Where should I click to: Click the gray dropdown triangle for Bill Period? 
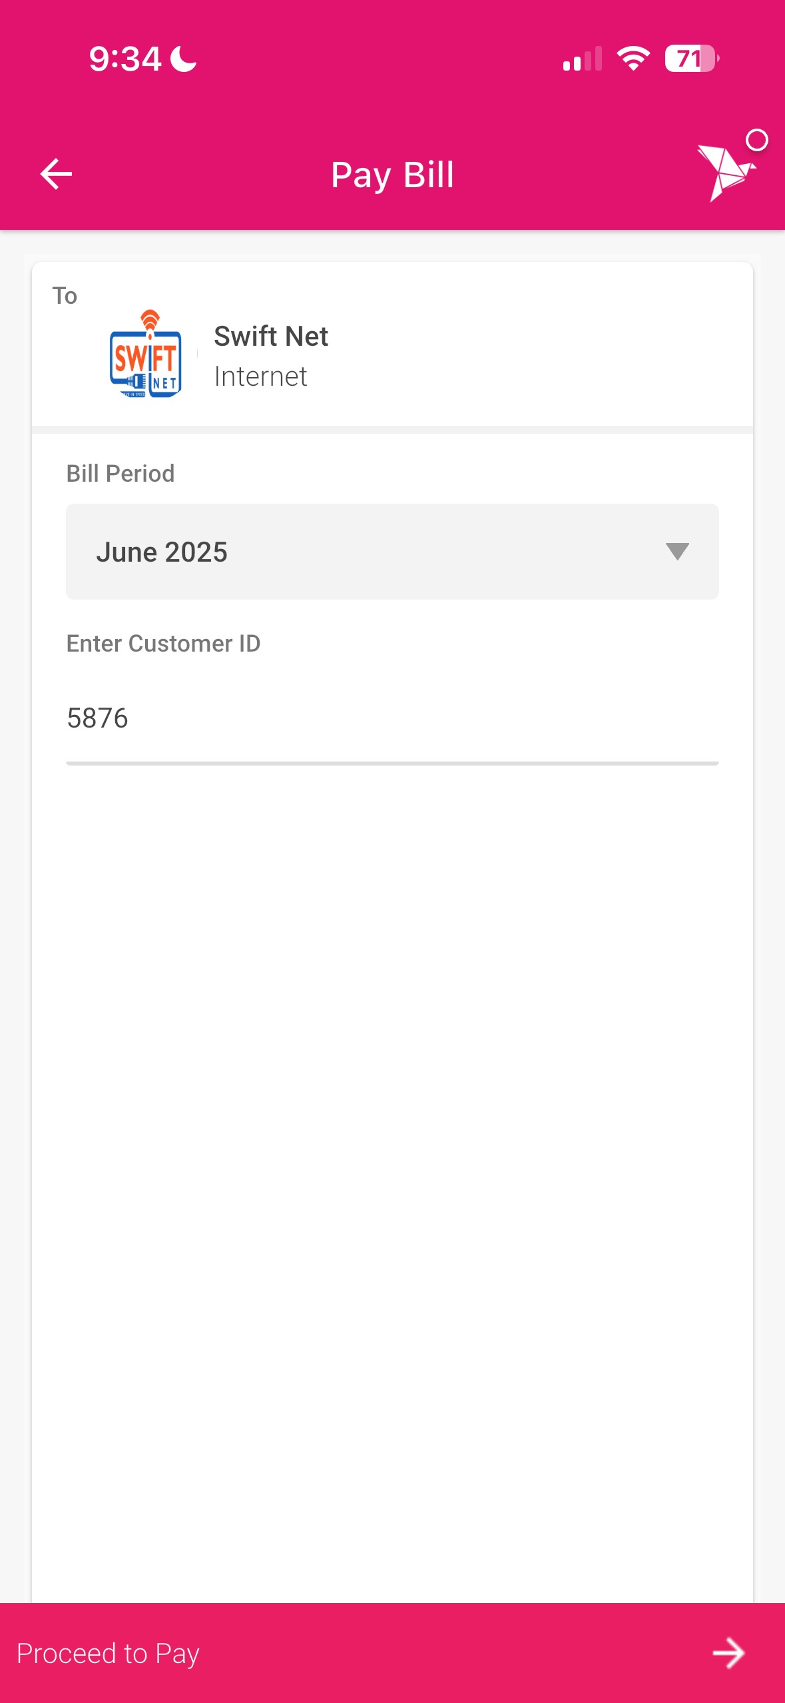point(677,552)
